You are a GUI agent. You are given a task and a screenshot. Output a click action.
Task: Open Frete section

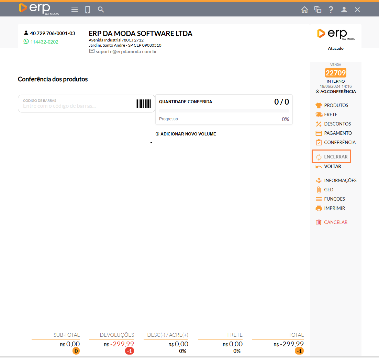(331, 115)
